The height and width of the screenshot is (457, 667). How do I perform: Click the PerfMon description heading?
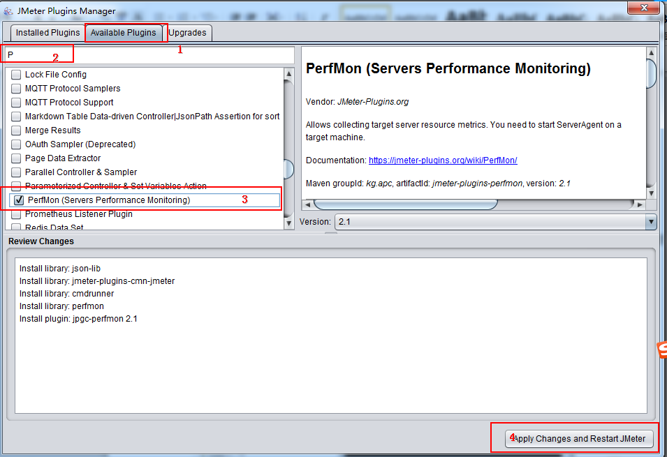448,68
